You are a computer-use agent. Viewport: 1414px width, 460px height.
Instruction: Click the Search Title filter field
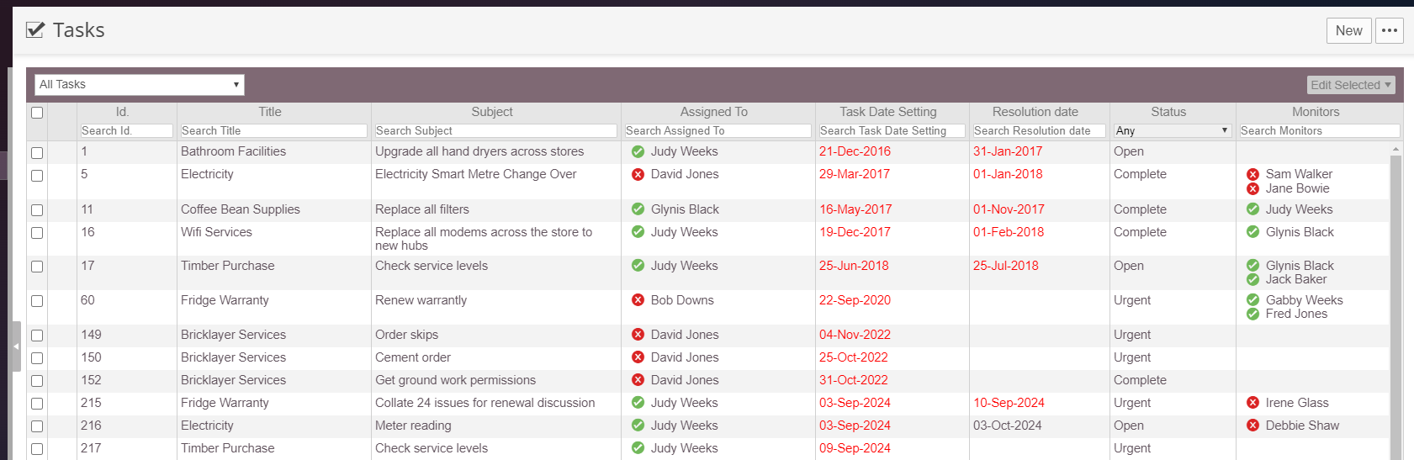tap(274, 130)
